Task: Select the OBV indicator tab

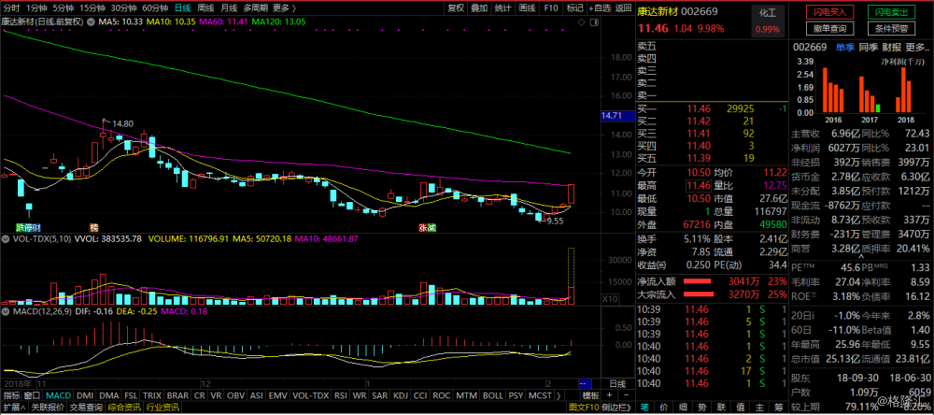Action: (236, 395)
